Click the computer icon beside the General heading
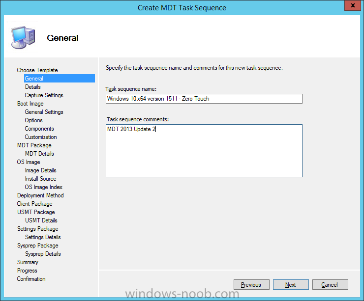 23,38
